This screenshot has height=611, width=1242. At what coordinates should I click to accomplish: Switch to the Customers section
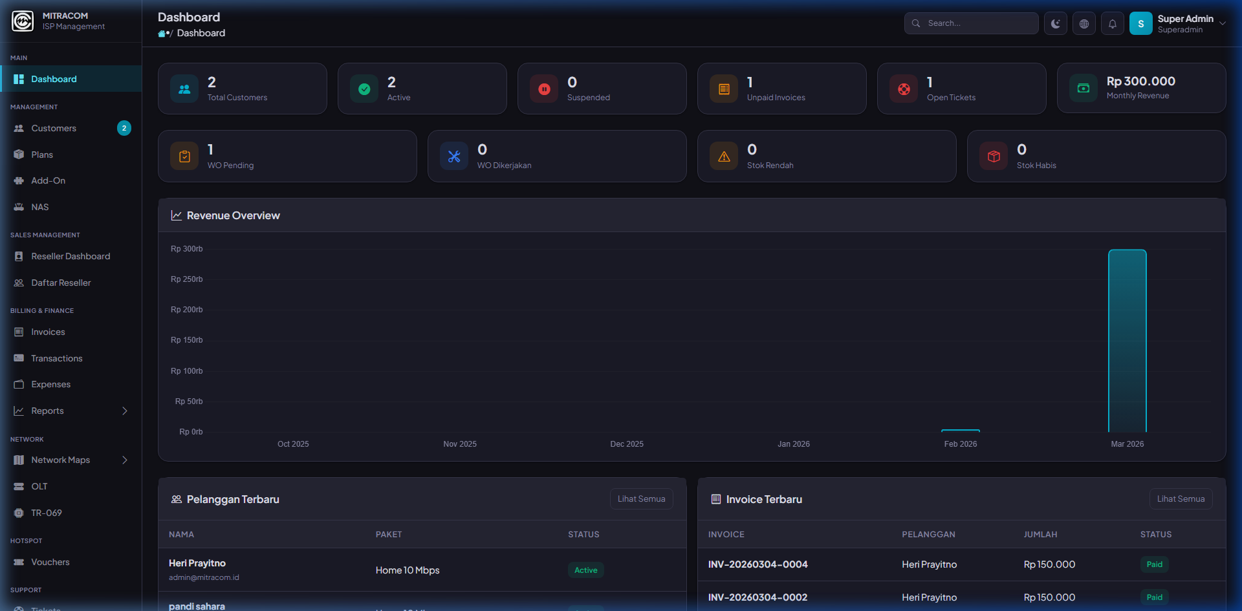(53, 128)
